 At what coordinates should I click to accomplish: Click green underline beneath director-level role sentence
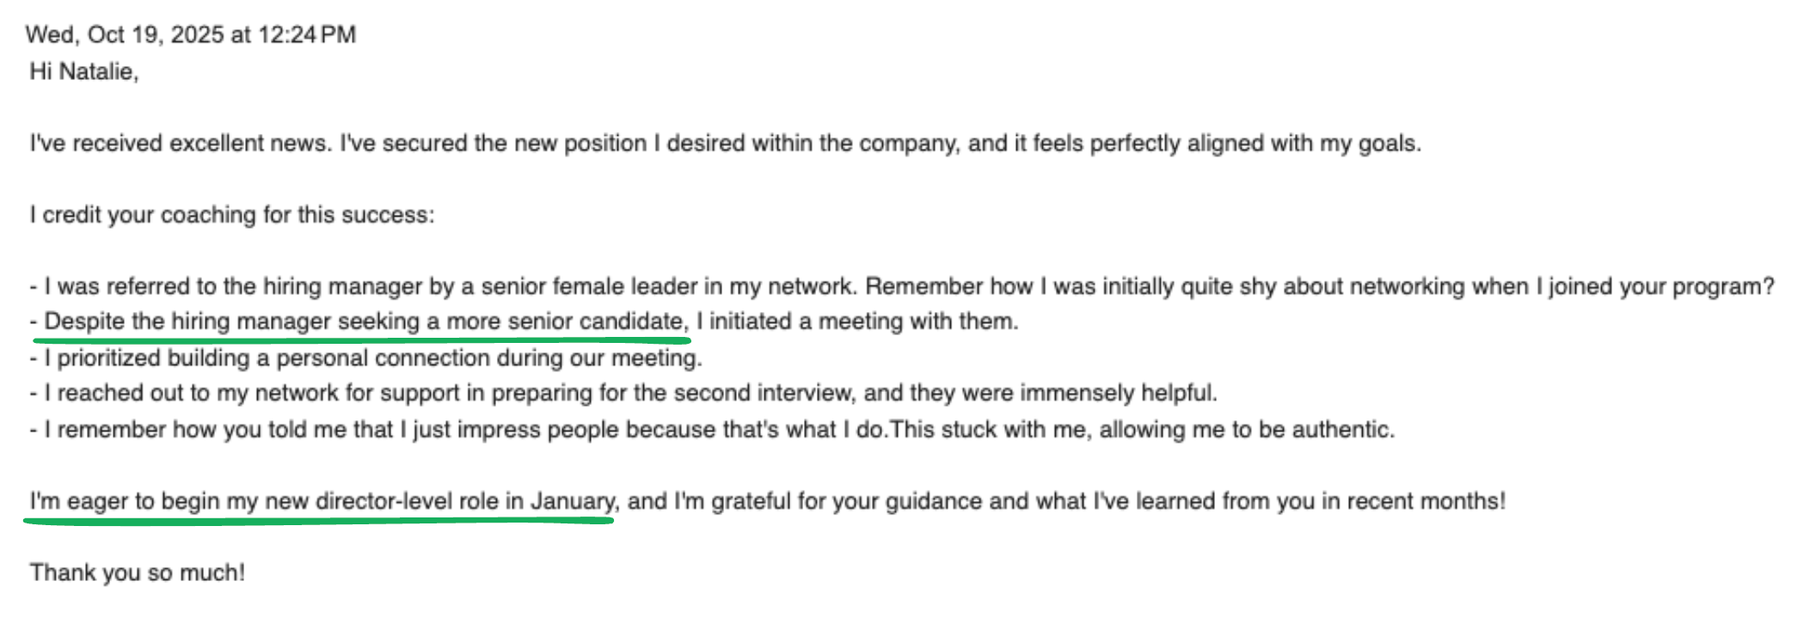tap(320, 521)
